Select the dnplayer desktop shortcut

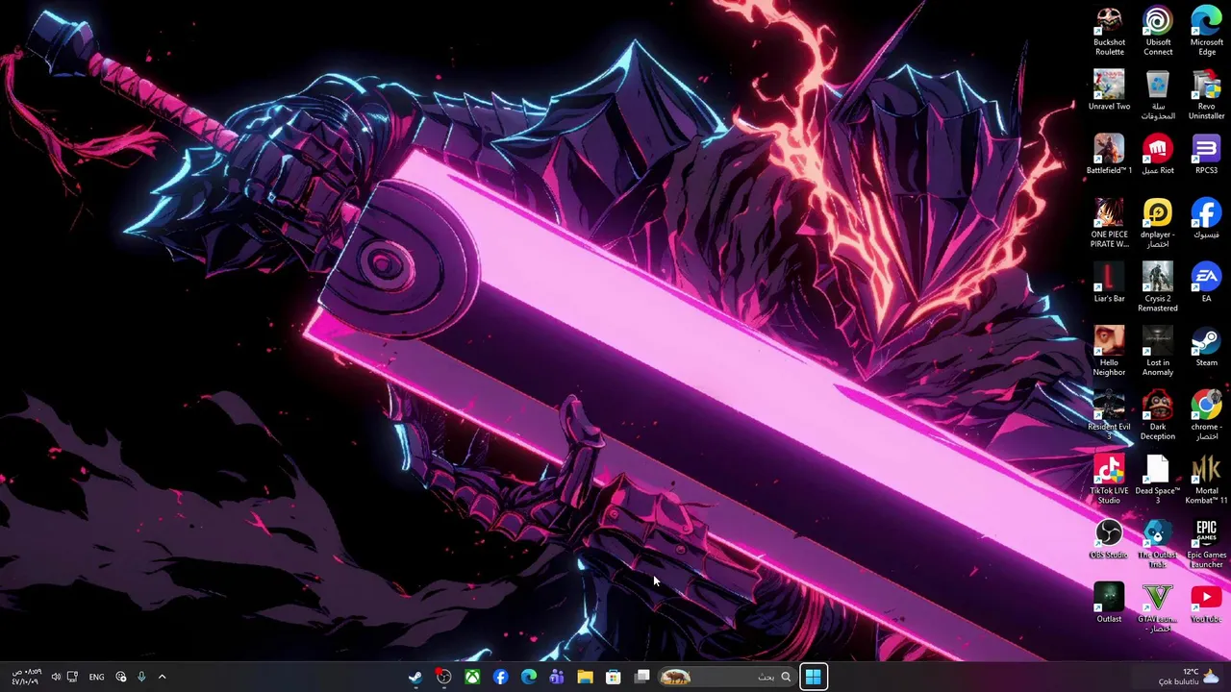(1158, 224)
